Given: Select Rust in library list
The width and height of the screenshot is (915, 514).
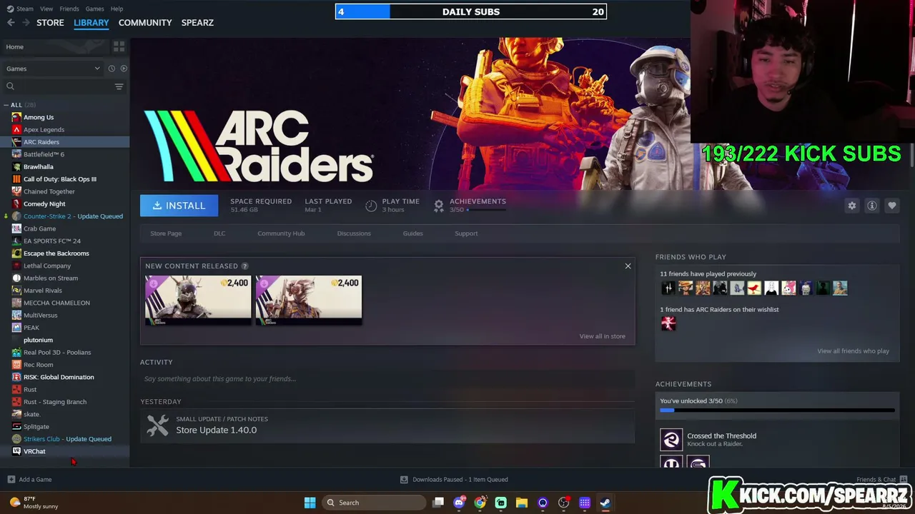Looking at the screenshot, I should click(30, 390).
